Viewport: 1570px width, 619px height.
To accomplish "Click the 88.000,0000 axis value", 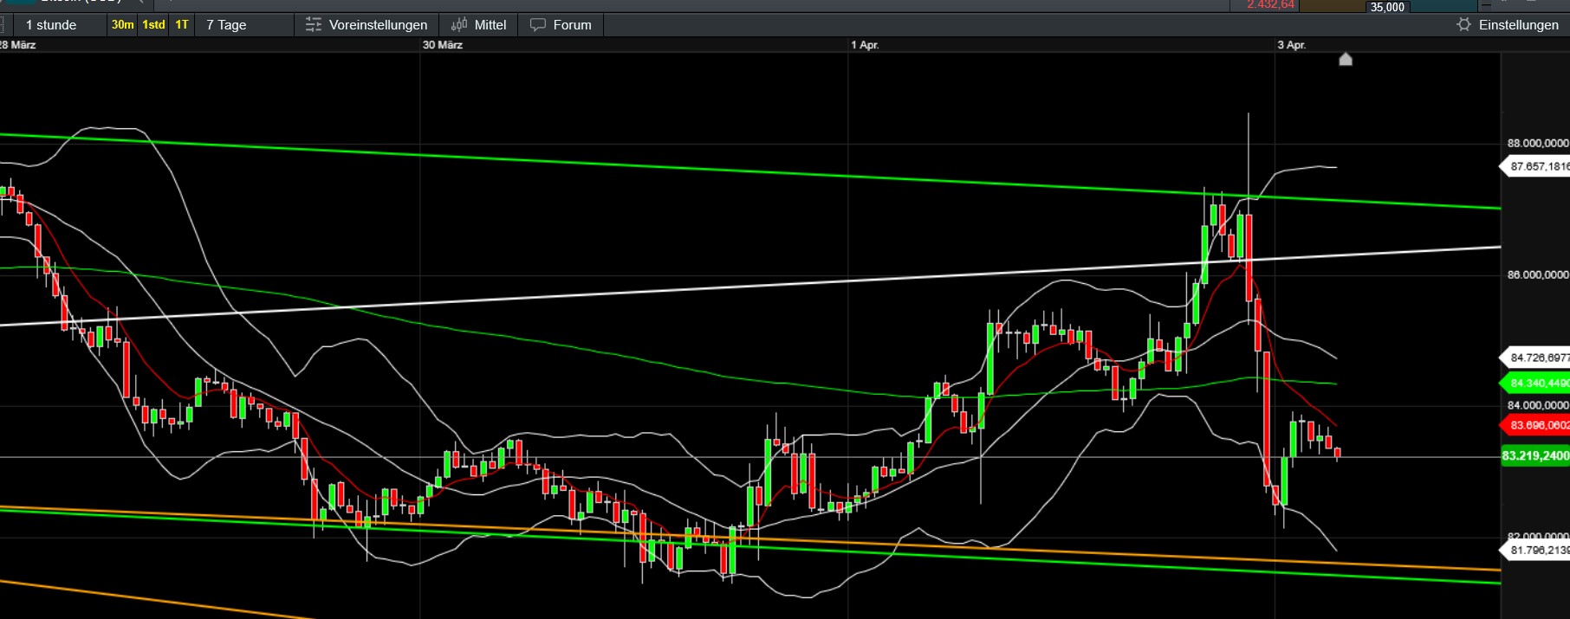I will [x=1538, y=144].
